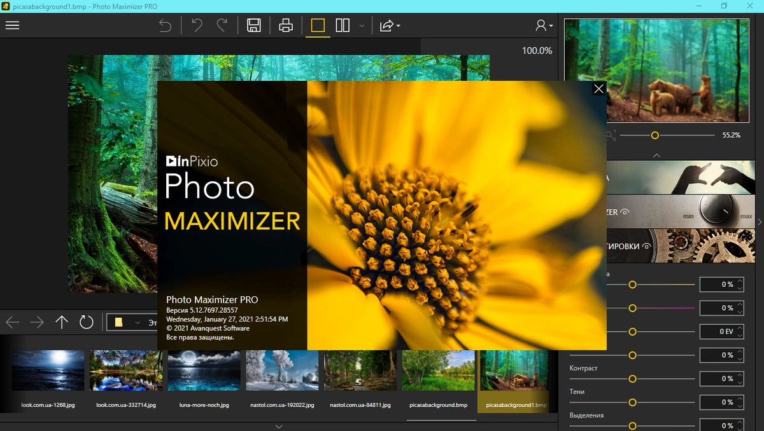Viewport: 764px width, 431px height.
Task: Select the highlighted picasabackground1.bmp thumbnail
Action: click(x=516, y=371)
